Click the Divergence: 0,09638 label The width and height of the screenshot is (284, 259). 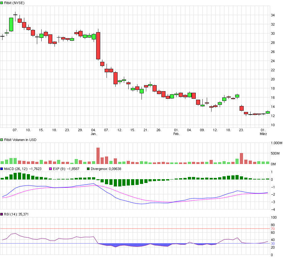tap(106, 169)
